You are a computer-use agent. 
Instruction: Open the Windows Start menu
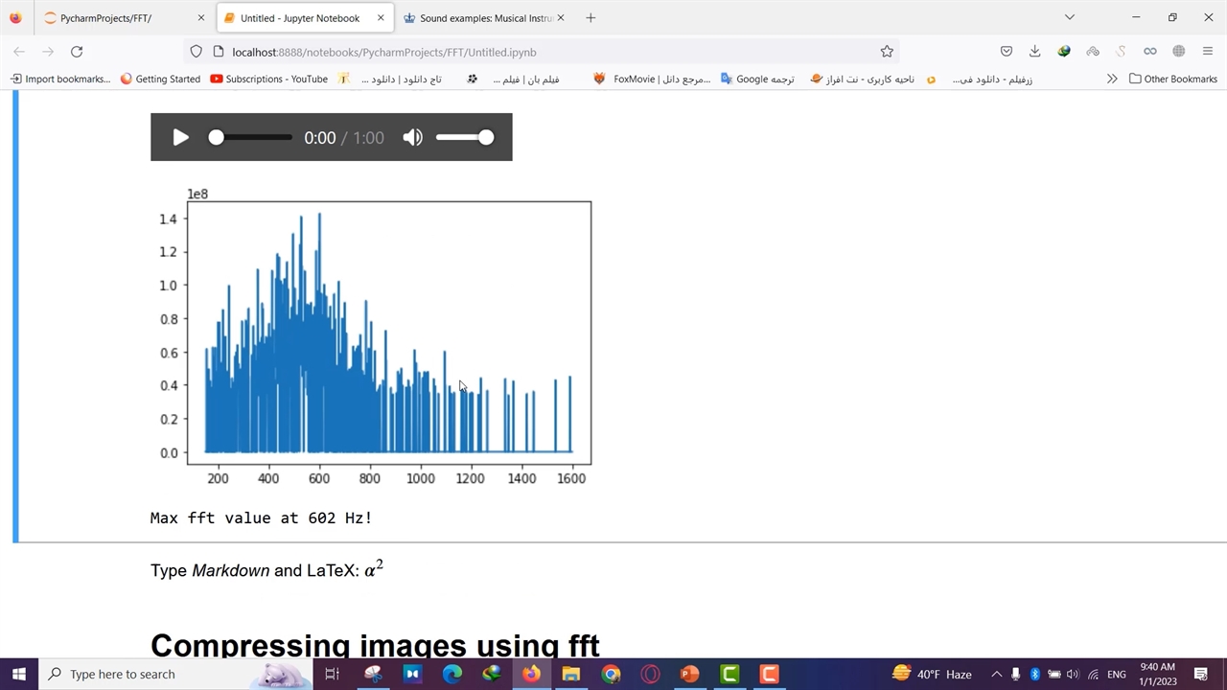pos(19,674)
